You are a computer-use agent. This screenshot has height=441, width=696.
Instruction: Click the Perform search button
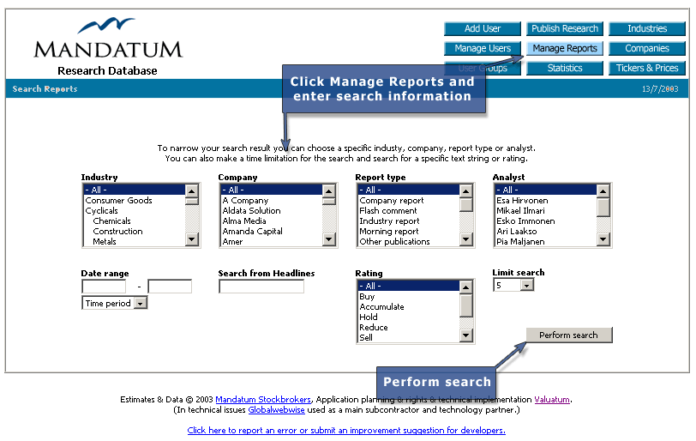point(568,335)
